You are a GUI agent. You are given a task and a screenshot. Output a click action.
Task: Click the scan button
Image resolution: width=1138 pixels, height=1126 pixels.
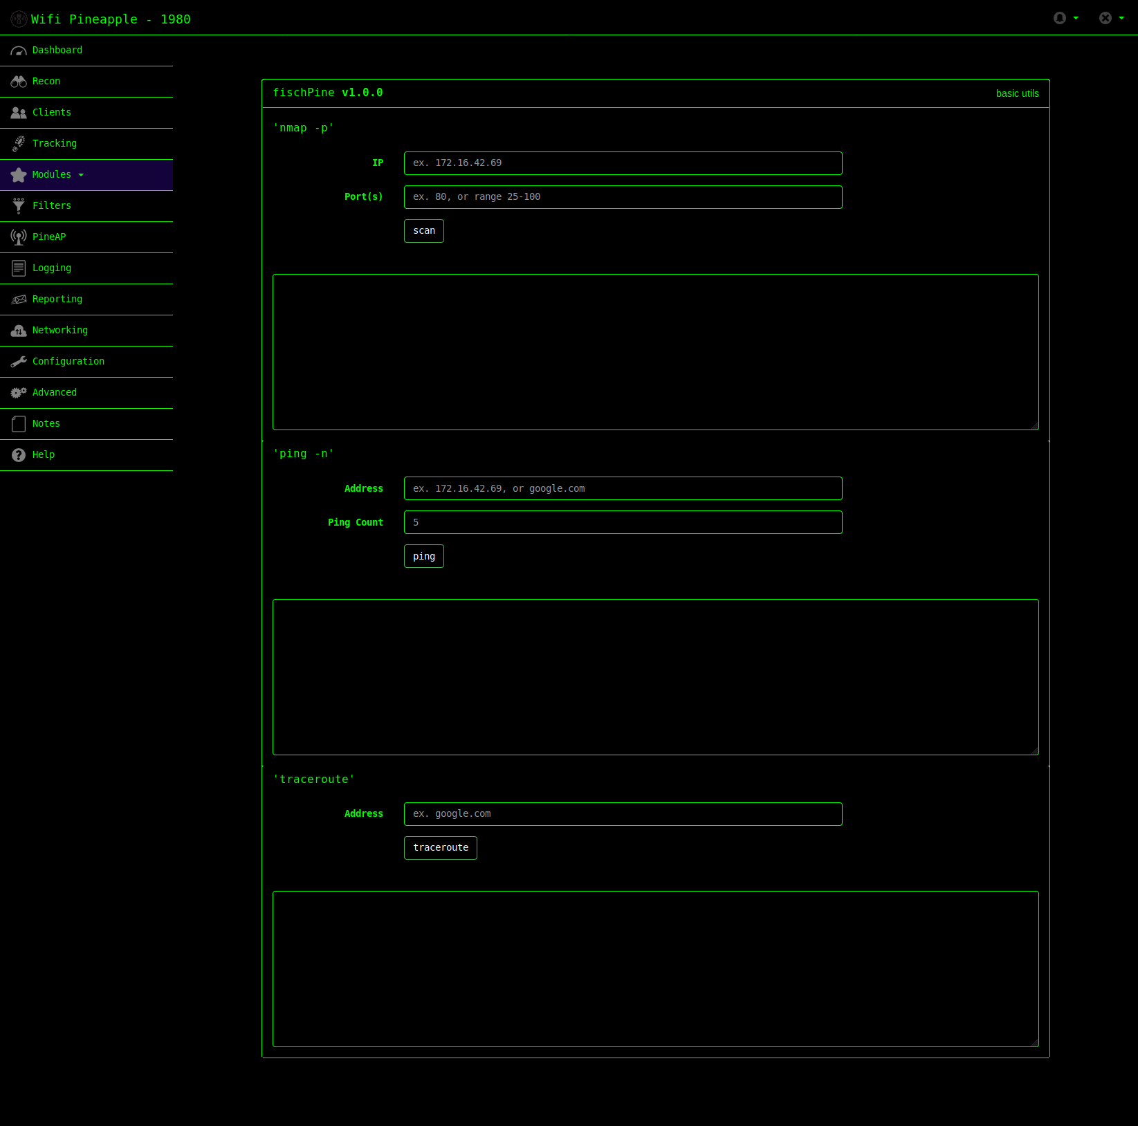coord(424,231)
